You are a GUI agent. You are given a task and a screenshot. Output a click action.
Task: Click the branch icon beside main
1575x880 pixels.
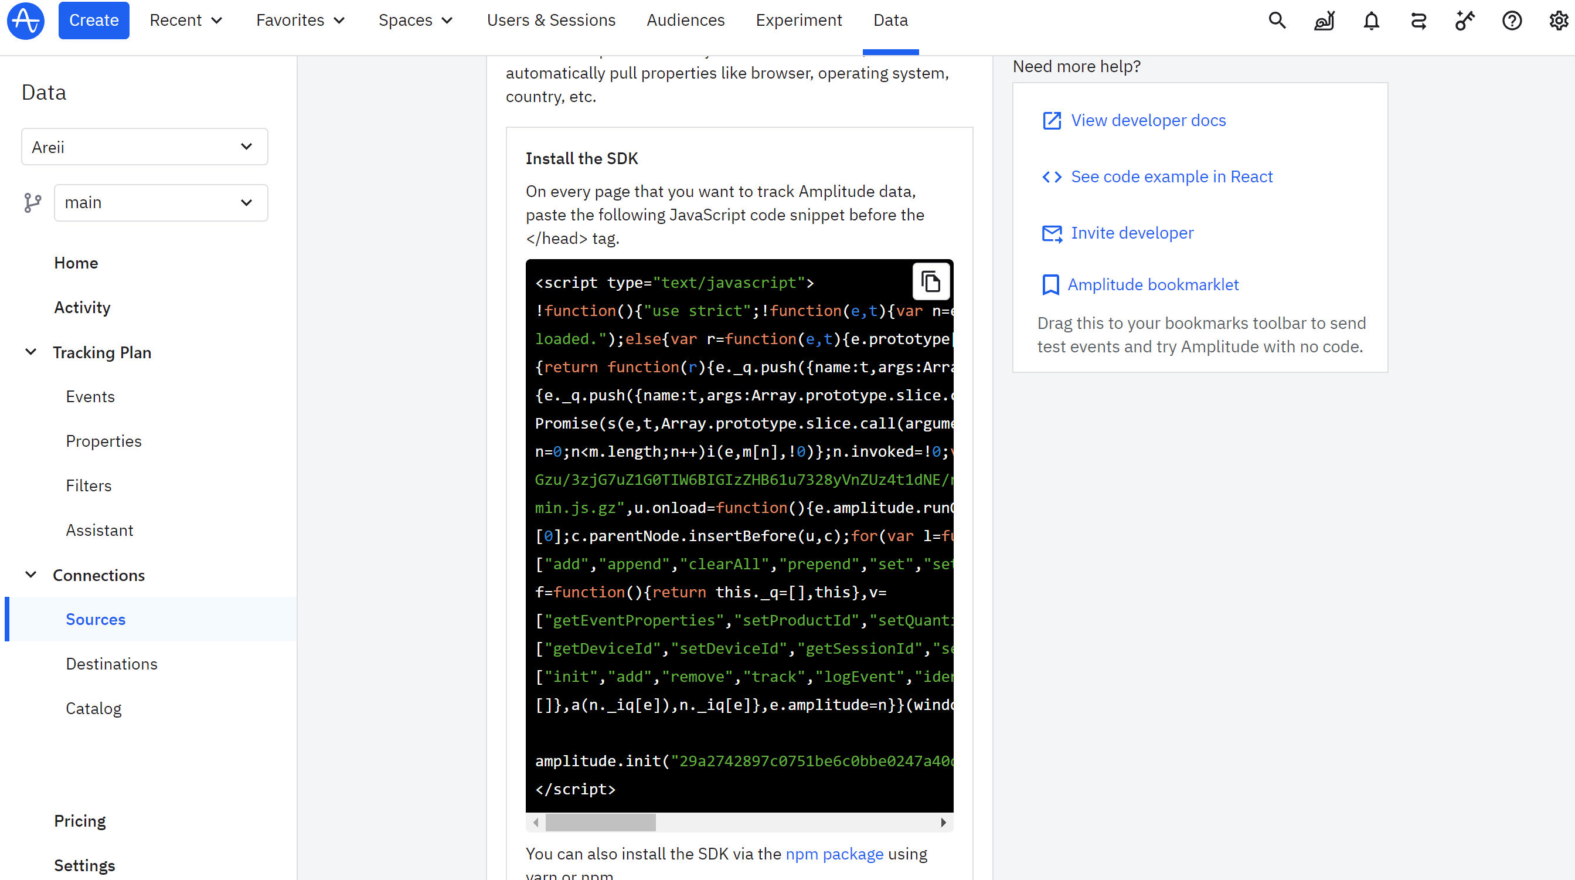pyautogui.click(x=32, y=202)
